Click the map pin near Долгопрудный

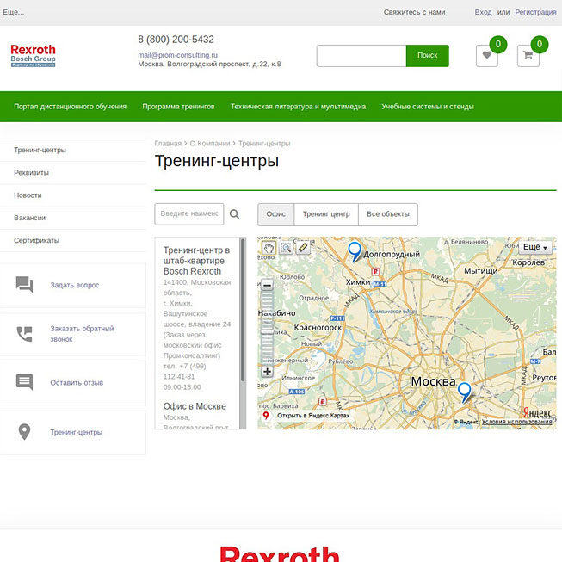tap(355, 251)
